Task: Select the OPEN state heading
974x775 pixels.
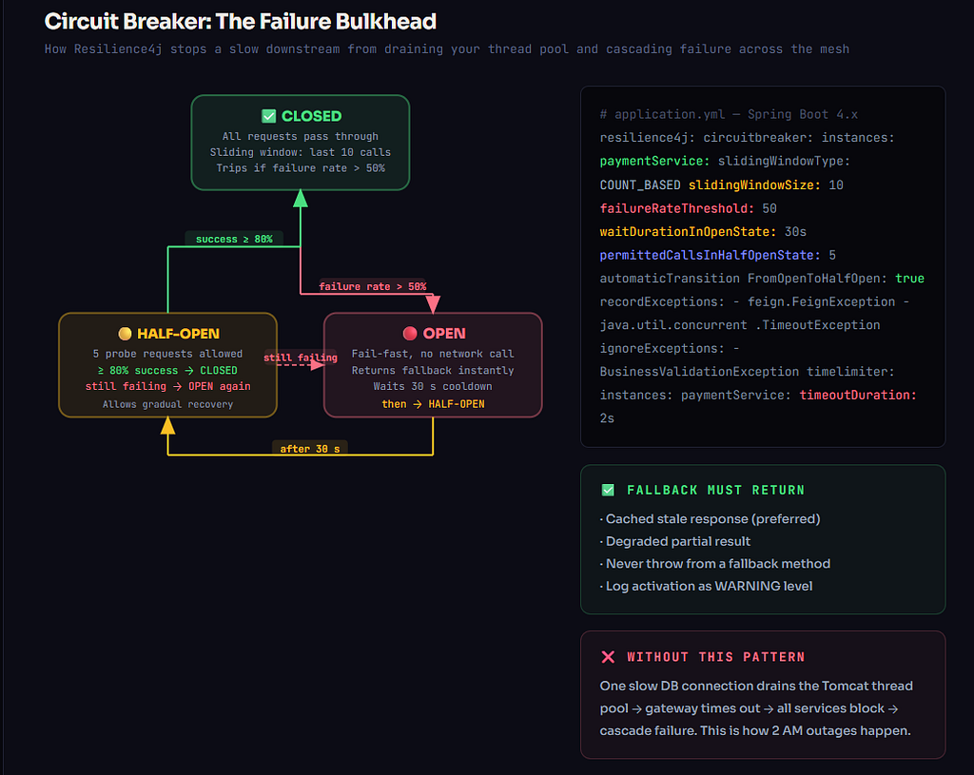Action: pos(444,334)
